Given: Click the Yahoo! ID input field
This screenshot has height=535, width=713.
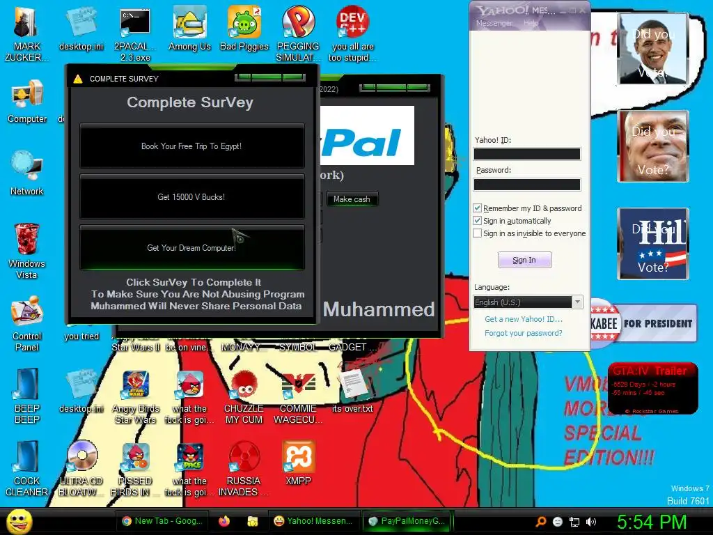Looking at the screenshot, I should click(527, 154).
